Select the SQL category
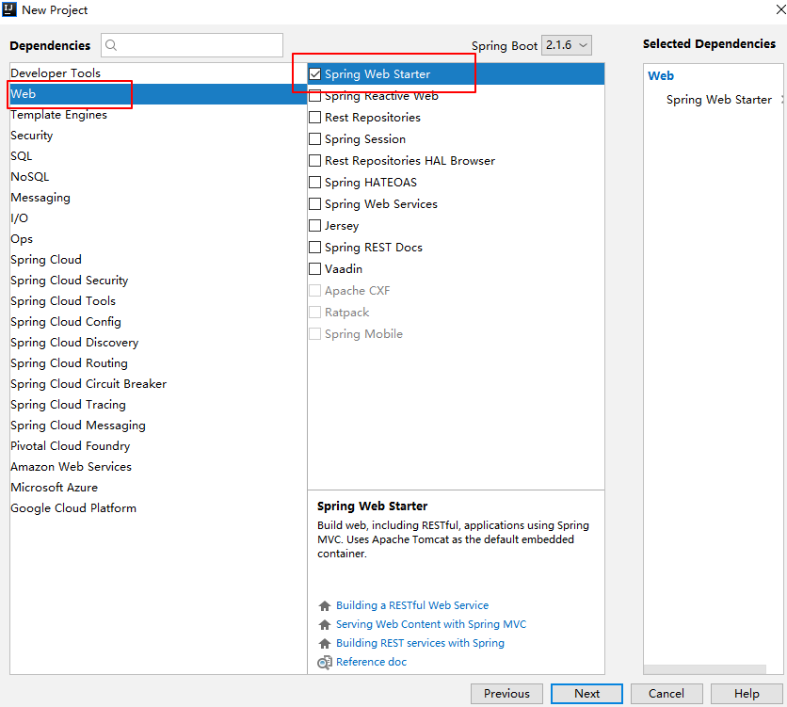This screenshot has width=787, height=707. [158, 156]
